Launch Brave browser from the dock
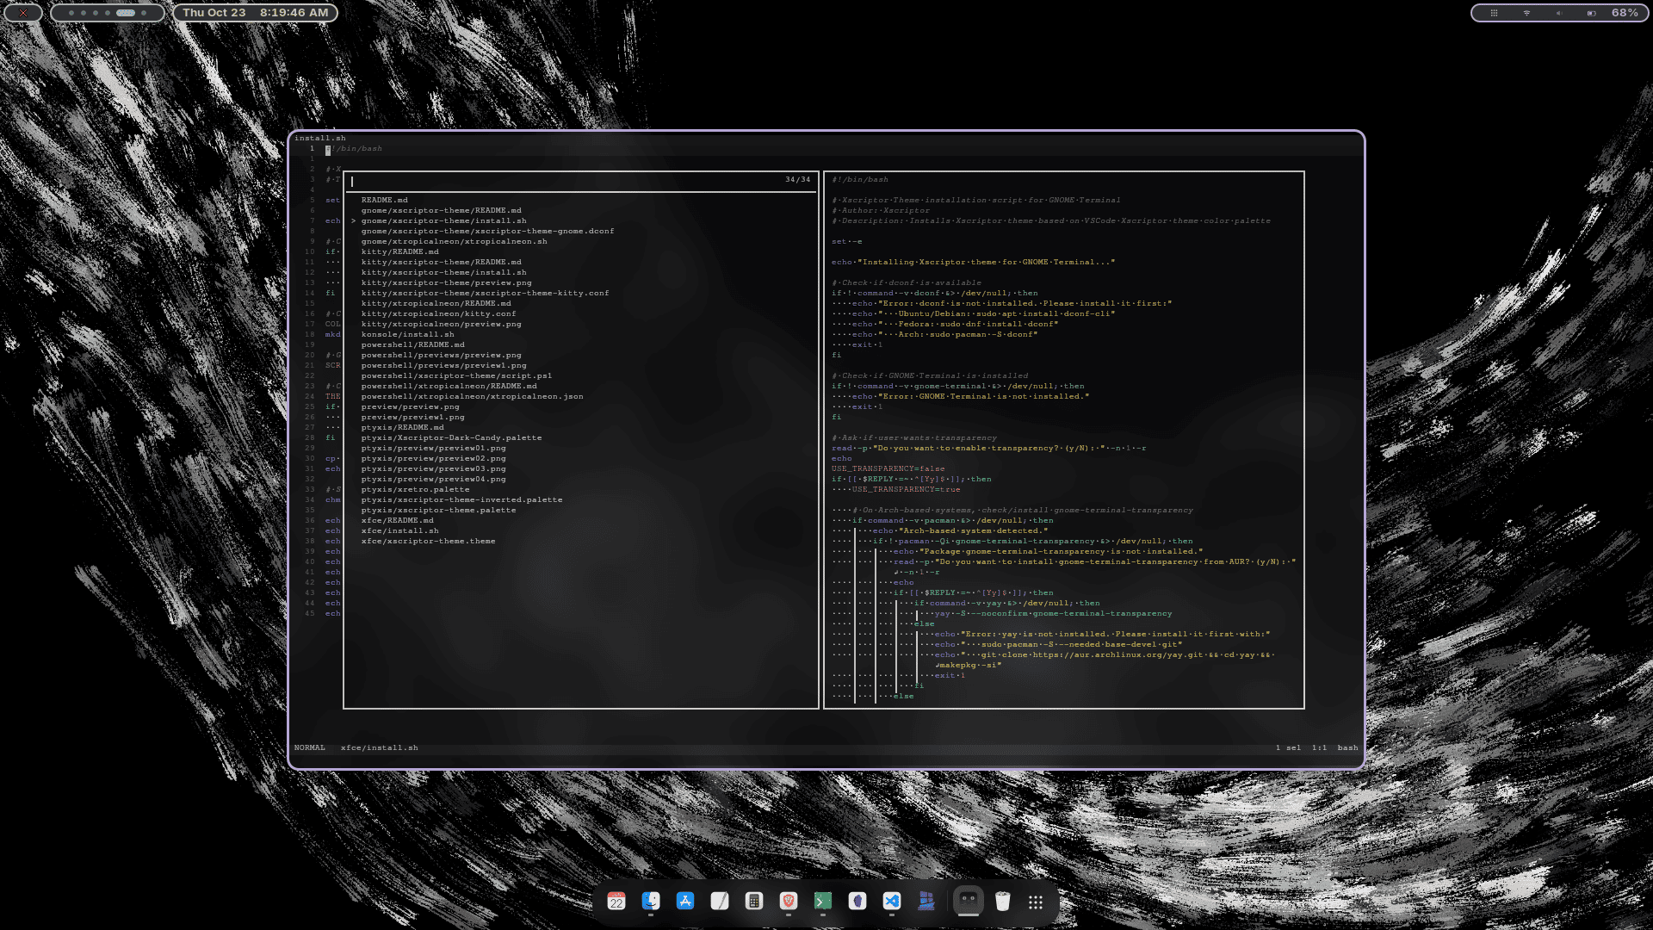Screen dimensions: 1653x930 (x=789, y=902)
